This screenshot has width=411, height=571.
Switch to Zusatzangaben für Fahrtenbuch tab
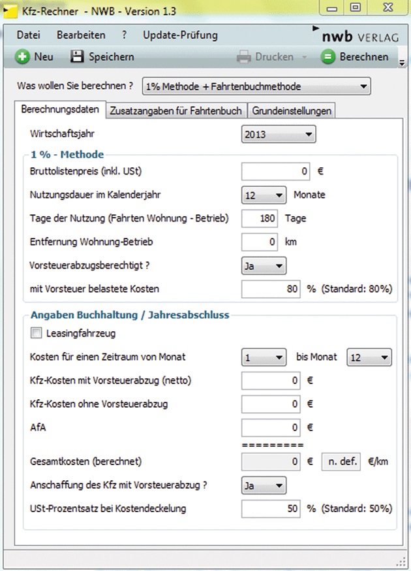point(176,110)
